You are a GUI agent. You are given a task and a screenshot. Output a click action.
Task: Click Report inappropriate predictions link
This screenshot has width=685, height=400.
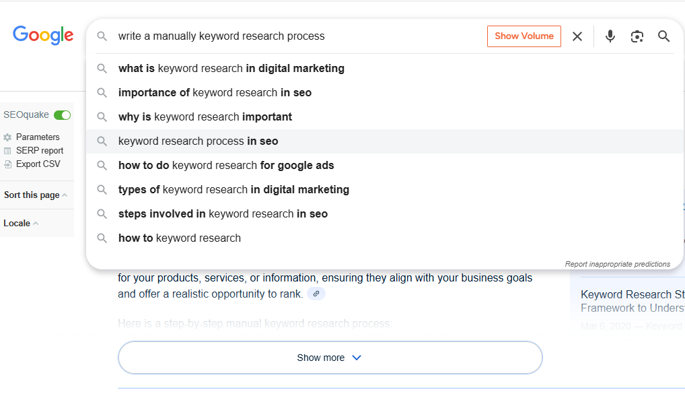point(617,264)
